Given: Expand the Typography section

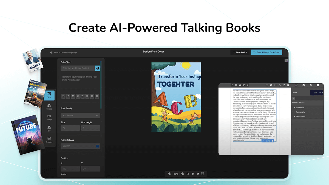Looking at the screenshot, I should (300, 112).
